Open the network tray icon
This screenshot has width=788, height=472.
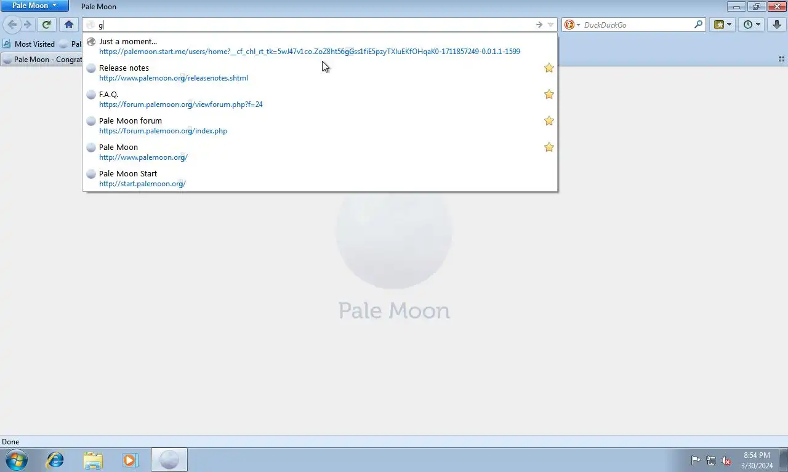click(x=711, y=460)
